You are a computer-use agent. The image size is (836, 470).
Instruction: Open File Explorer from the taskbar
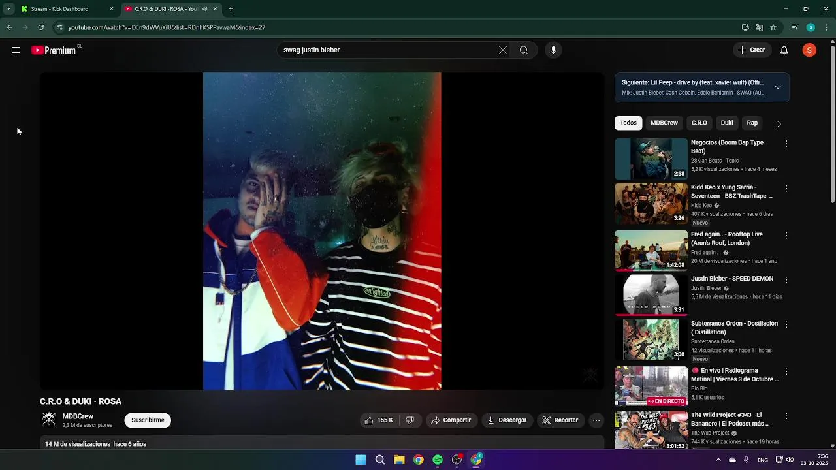[399, 460]
